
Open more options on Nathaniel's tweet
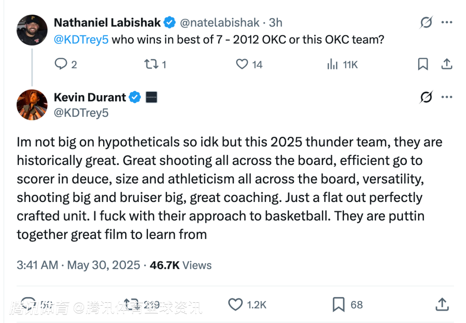pyautogui.click(x=447, y=22)
